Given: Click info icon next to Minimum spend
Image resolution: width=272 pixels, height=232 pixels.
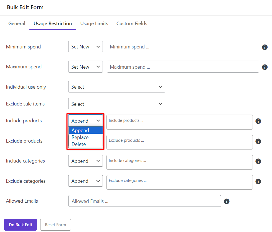Looking at the screenshot, I should pos(265,47).
